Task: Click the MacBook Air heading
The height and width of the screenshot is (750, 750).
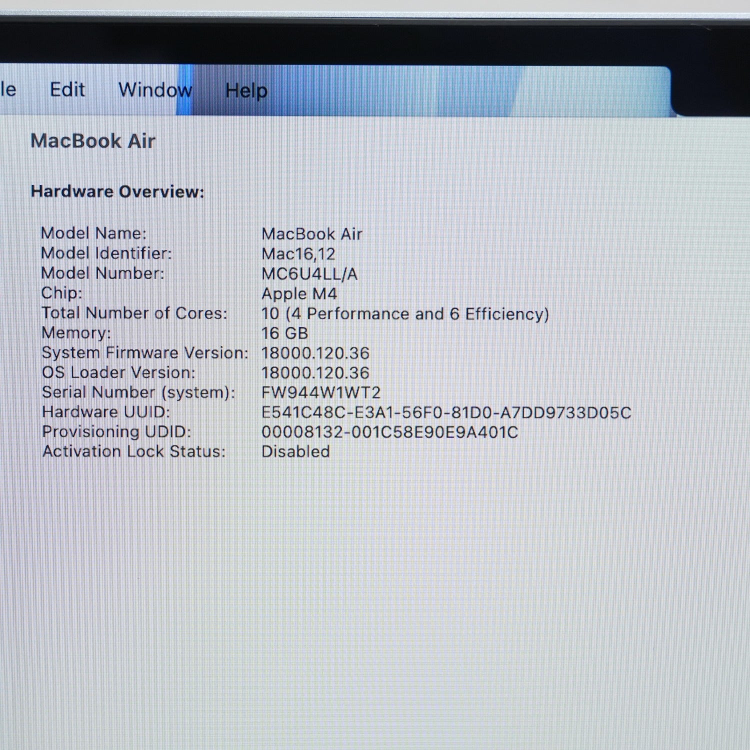Action: (93, 141)
